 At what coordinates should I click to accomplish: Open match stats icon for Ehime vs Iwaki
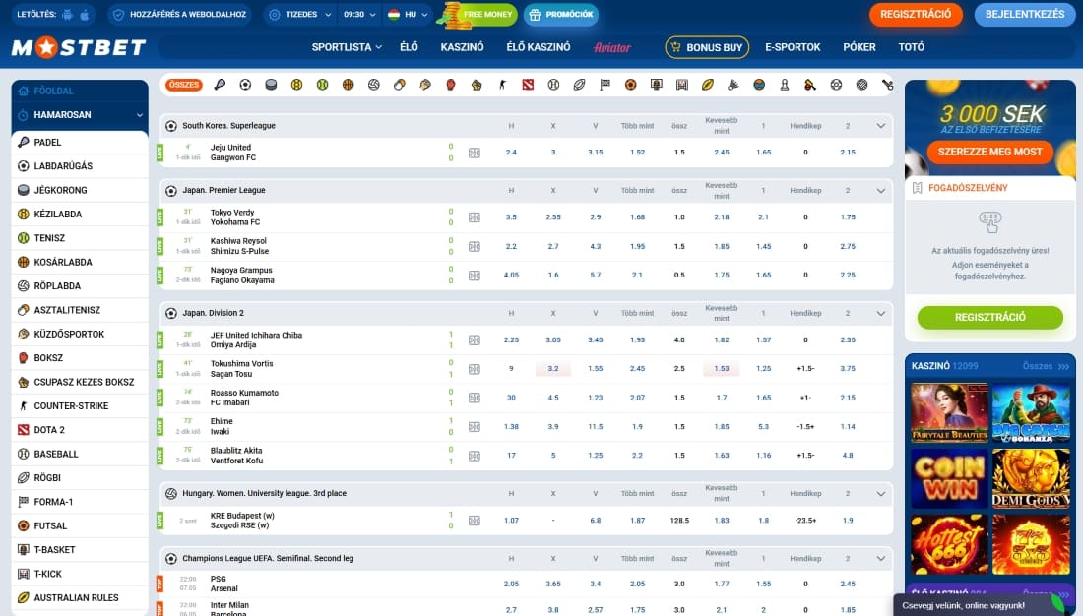475,427
